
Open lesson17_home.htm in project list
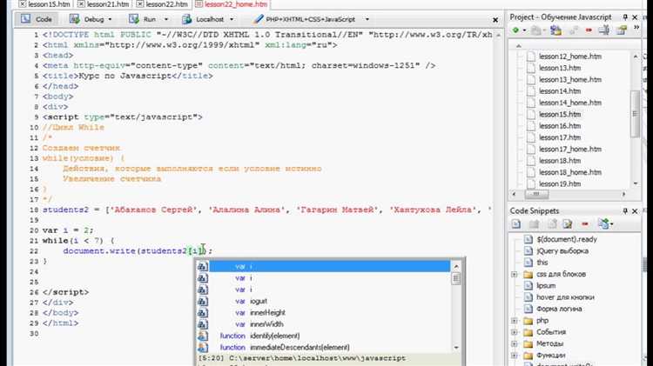(x=569, y=149)
